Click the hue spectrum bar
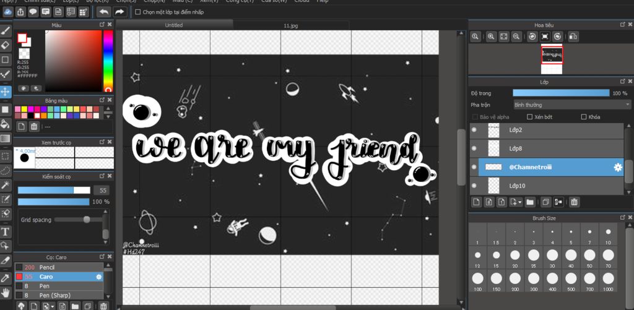634x310 pixels. [108, 61]
